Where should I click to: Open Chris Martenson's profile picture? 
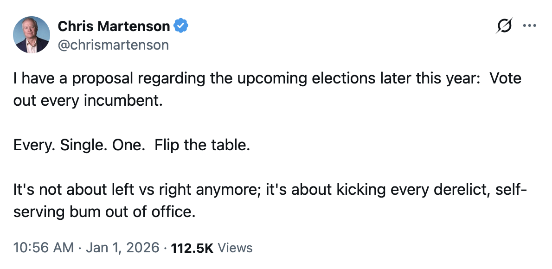click(32, 35)
